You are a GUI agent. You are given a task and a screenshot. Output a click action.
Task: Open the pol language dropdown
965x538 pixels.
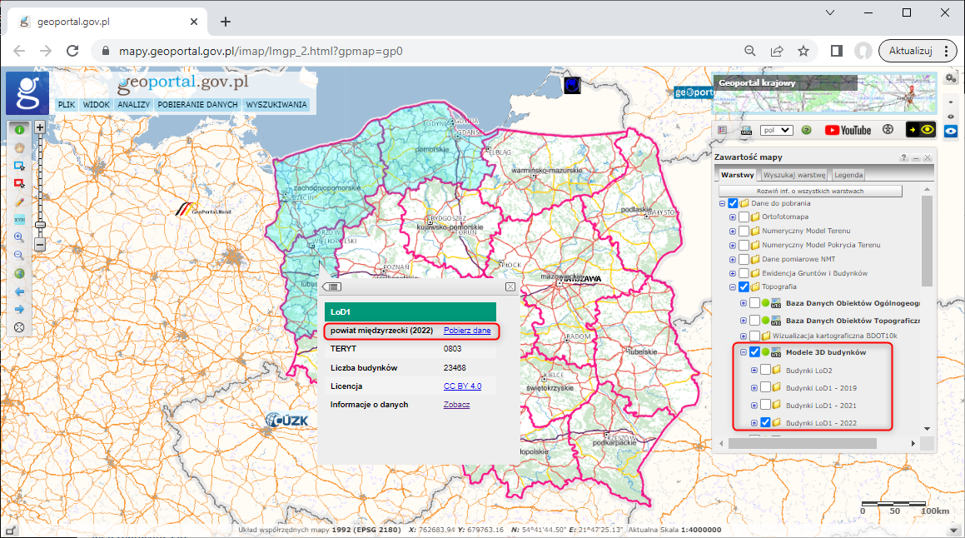[x=775, y=130]
